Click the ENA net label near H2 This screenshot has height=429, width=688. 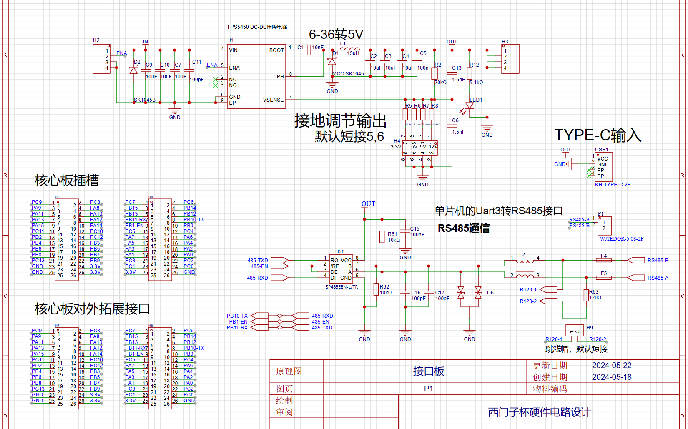tap(122, 53)
